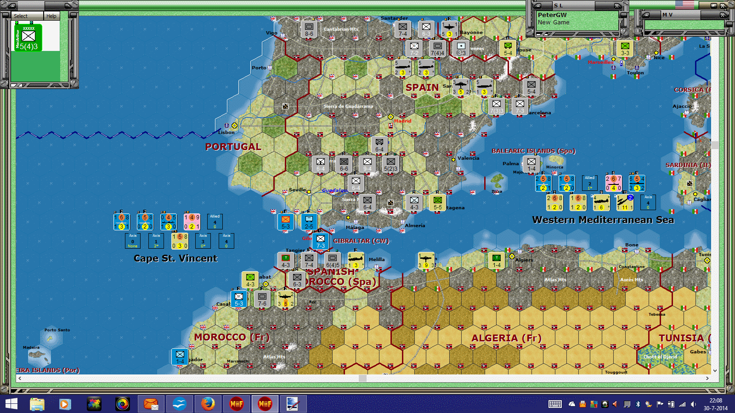Click the Axis 1 2* sea box
Screen dimensions: 735x413
tap(156, 241)
